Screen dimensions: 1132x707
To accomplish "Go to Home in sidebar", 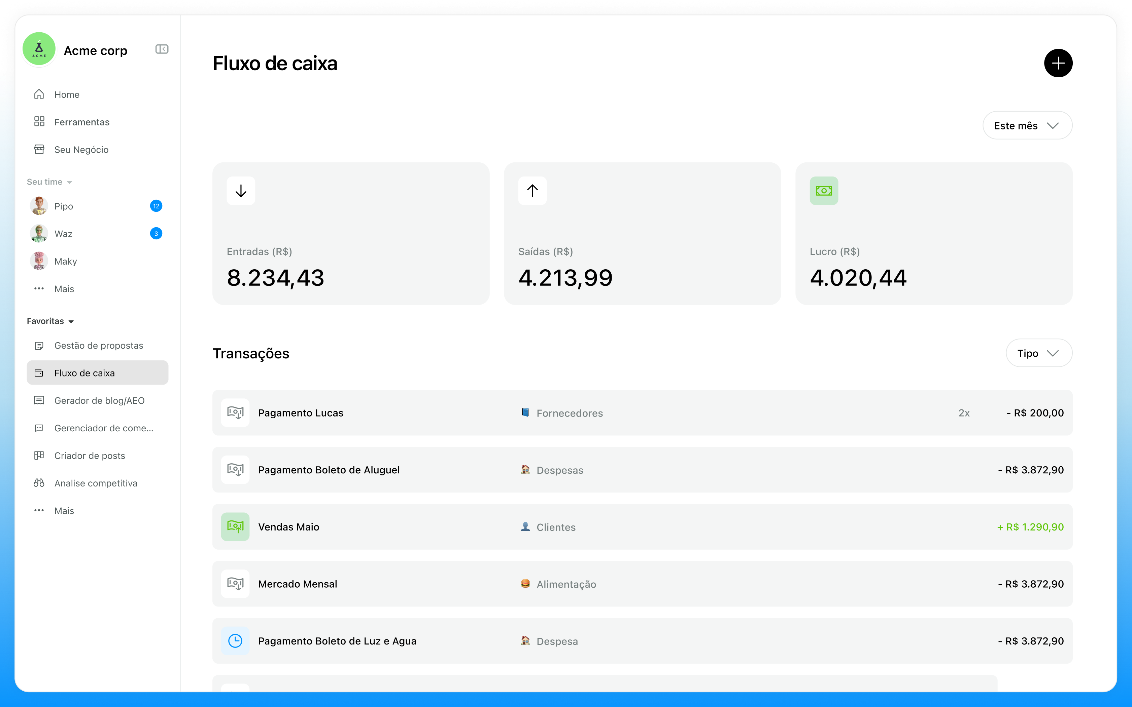I will pos(97,94).
